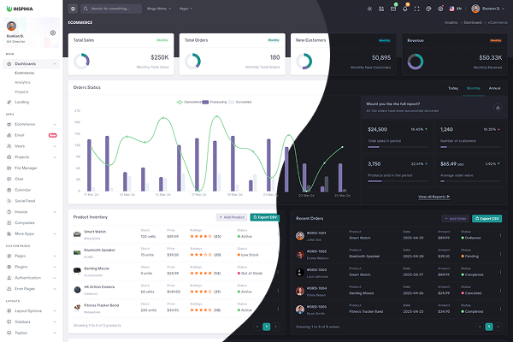Viewport: 513px width, 342px height.
Task: Toggle the sidebar with the hamburger menu button
Action: point(74,9)
